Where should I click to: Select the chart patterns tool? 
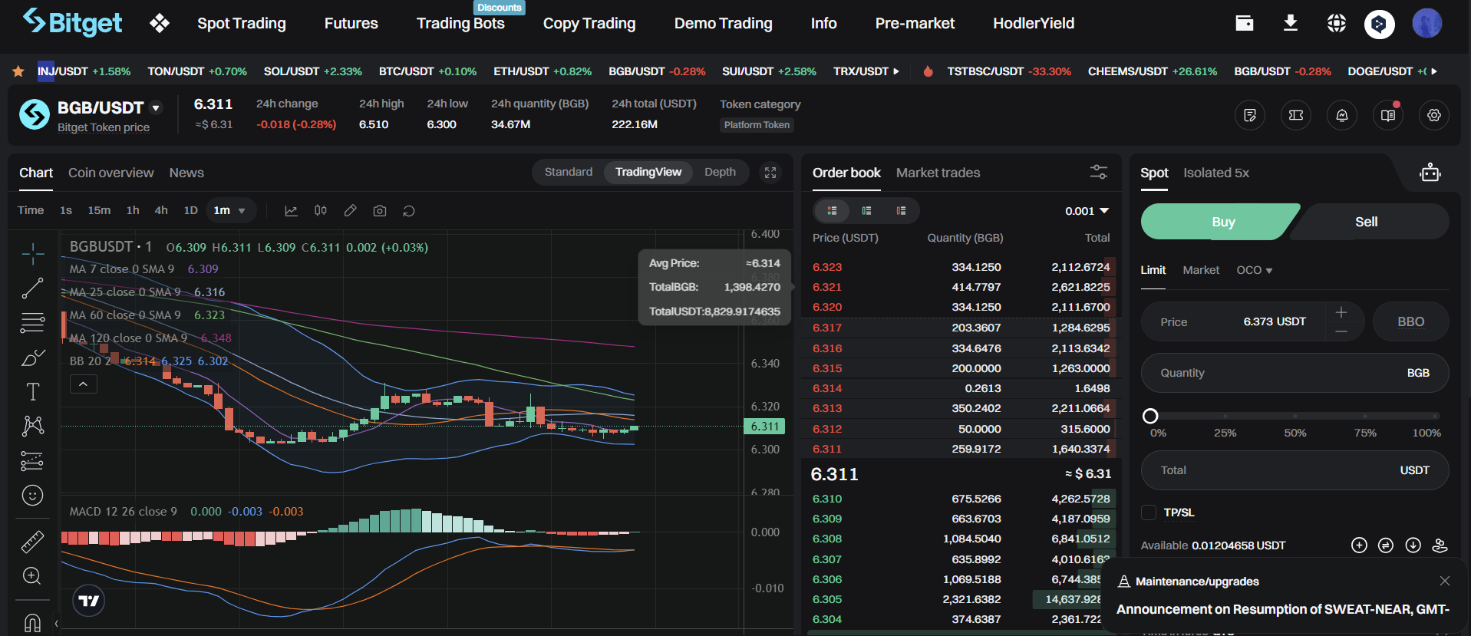(x=32, y=426)
